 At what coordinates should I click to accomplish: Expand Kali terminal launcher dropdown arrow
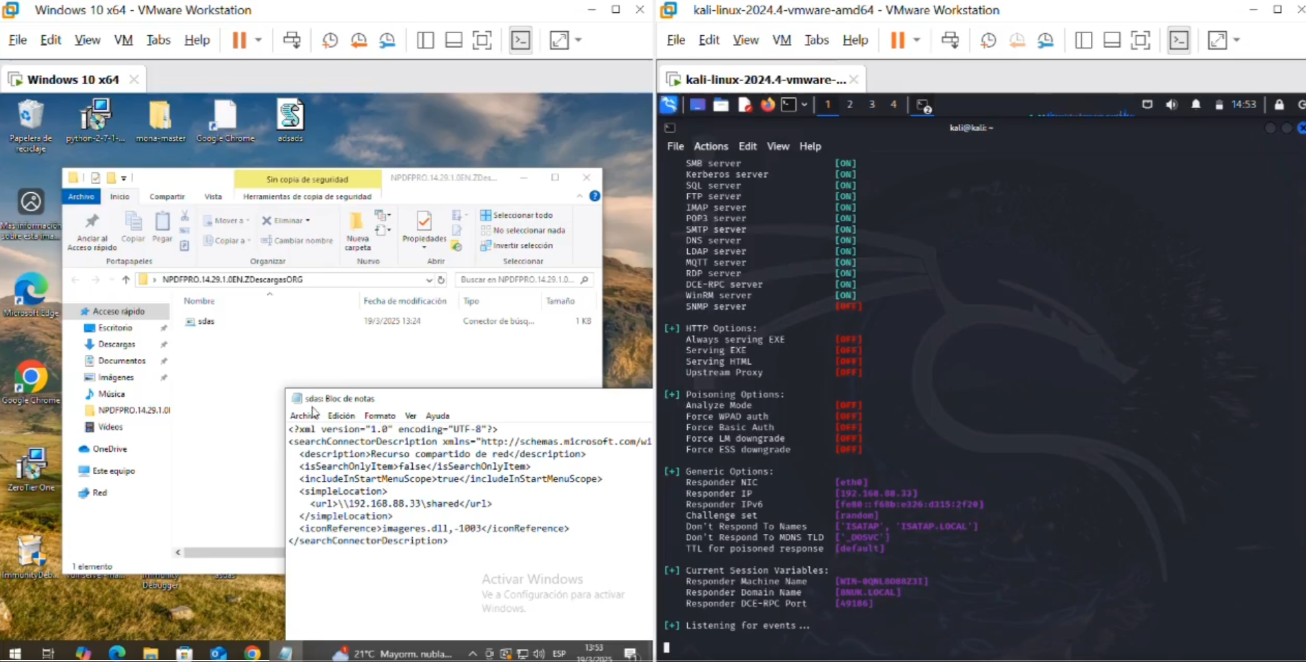pos(804,105)
